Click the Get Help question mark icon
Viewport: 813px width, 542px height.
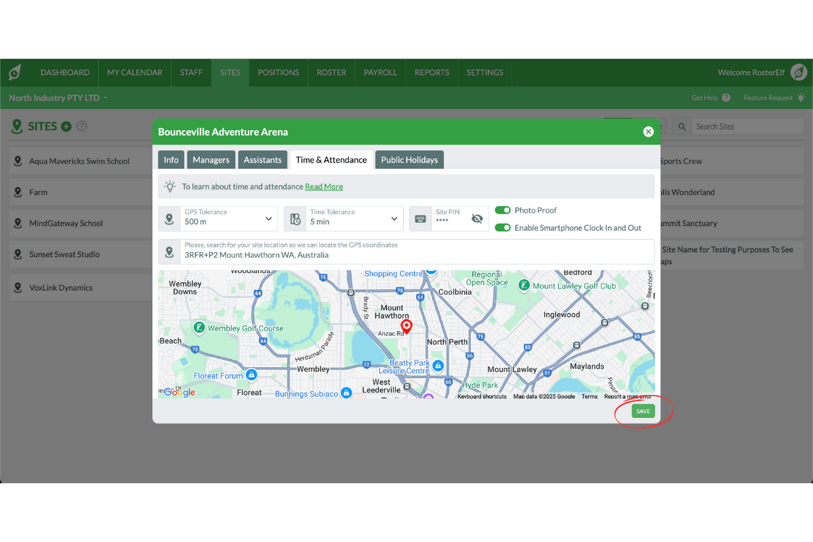[726, 98]
